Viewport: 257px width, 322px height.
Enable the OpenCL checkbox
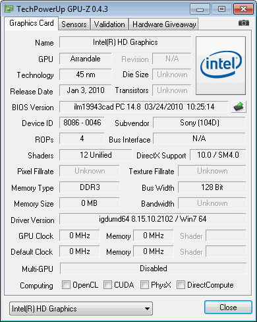point(66,284)
